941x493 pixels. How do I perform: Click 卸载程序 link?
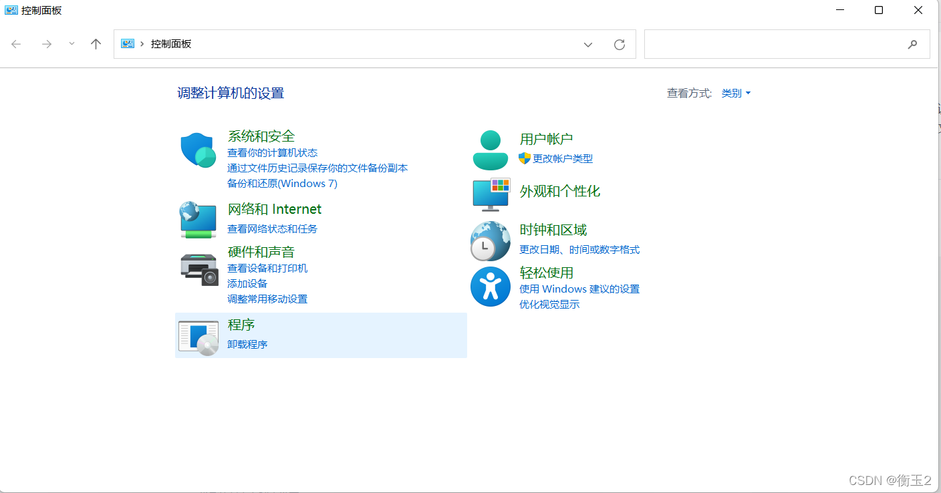(x=247, y=345)
